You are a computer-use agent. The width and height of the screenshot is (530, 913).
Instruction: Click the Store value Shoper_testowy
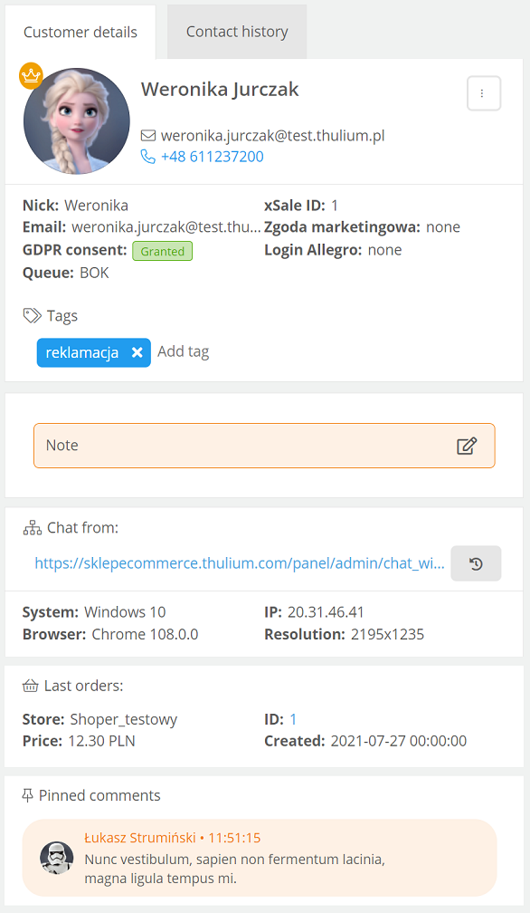[124, 720]
